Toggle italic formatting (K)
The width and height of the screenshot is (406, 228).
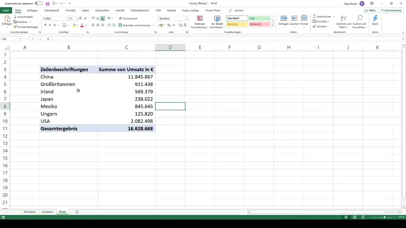pos(50,25)
